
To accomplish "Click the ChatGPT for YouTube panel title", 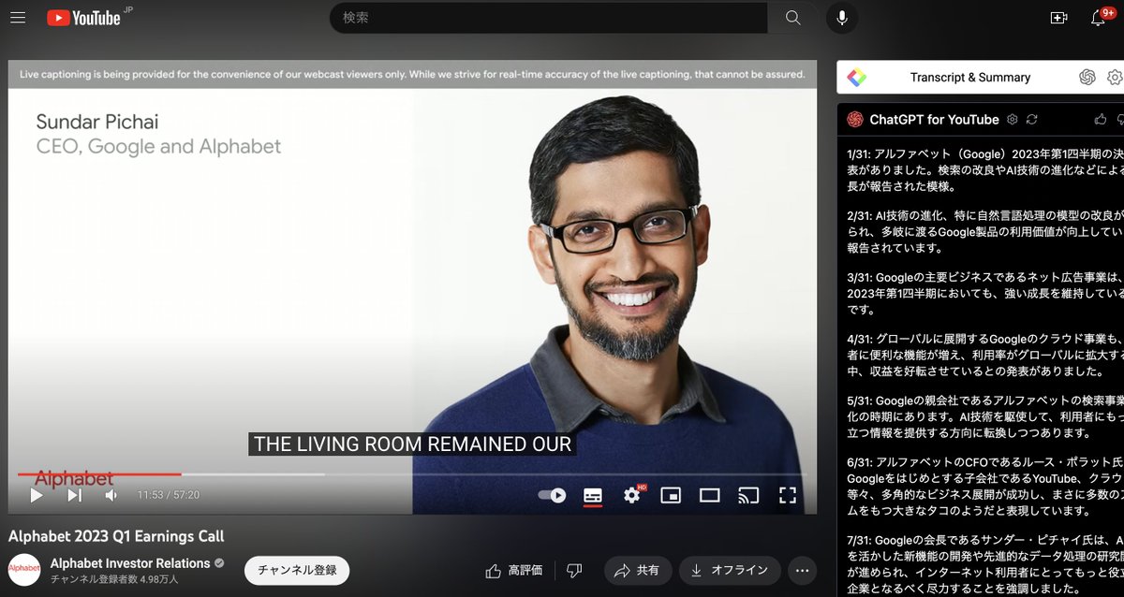I will click(934, 120).
